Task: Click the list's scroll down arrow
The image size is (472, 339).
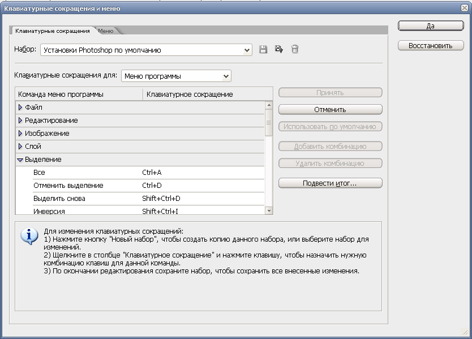Action: pyautogui.click(x=269, y=211)
